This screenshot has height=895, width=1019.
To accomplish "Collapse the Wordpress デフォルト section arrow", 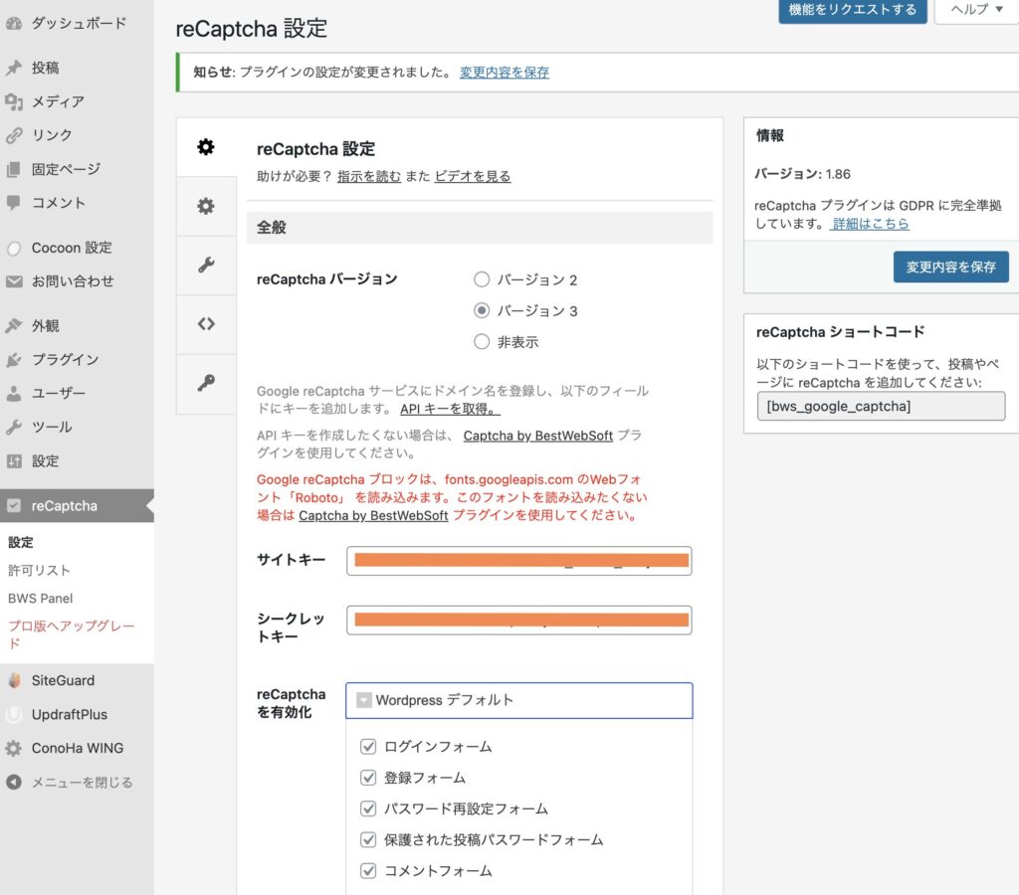I will 364,700.
